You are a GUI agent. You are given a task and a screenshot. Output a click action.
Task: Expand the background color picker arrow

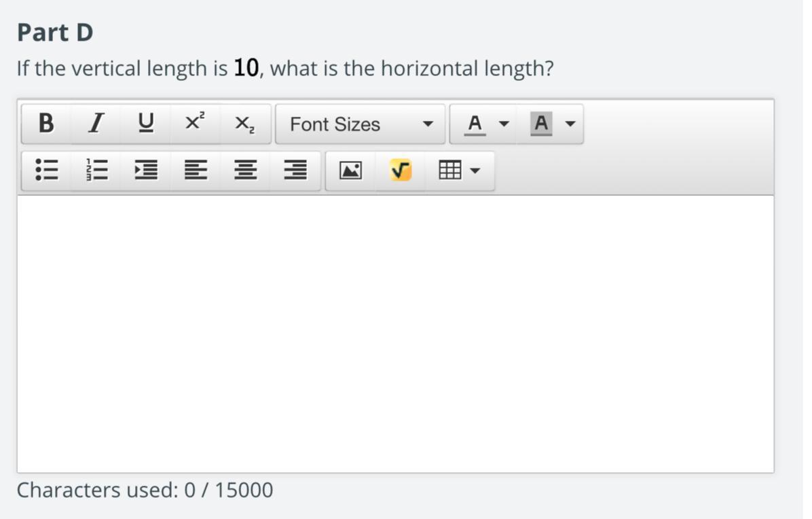click(571, 124)
